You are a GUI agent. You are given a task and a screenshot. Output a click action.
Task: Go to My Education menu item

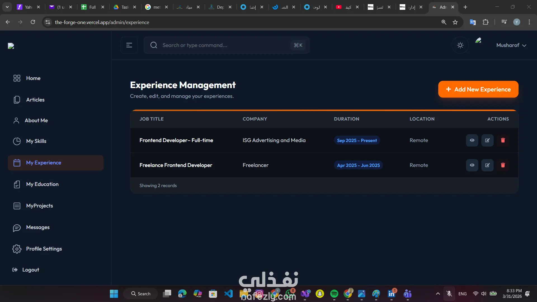42,184
